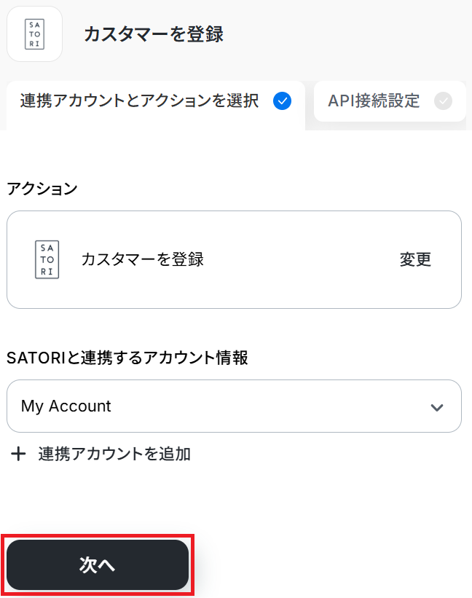Click the gray checkmark on API接続設定 tab
The height and width of the screenshot is (598, 472).
pos(443,101)
